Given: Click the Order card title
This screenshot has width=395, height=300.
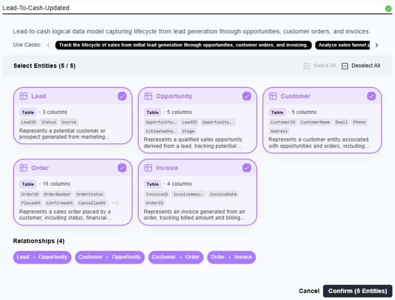Looking at the screenshot, I should [40, 168].
